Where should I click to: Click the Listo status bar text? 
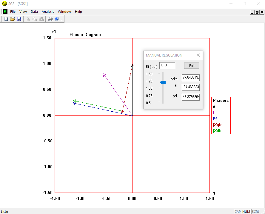(4, 212)
